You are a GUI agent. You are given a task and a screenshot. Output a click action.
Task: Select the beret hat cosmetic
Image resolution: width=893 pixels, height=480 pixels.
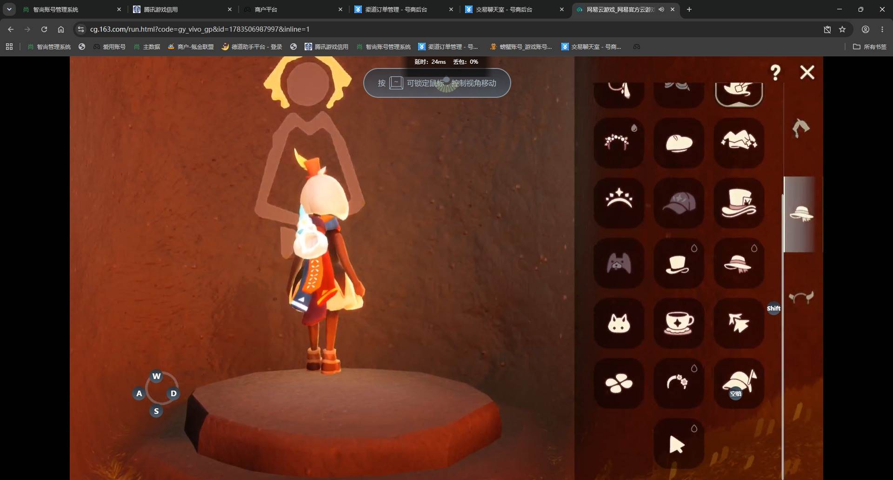pos(679,143)
